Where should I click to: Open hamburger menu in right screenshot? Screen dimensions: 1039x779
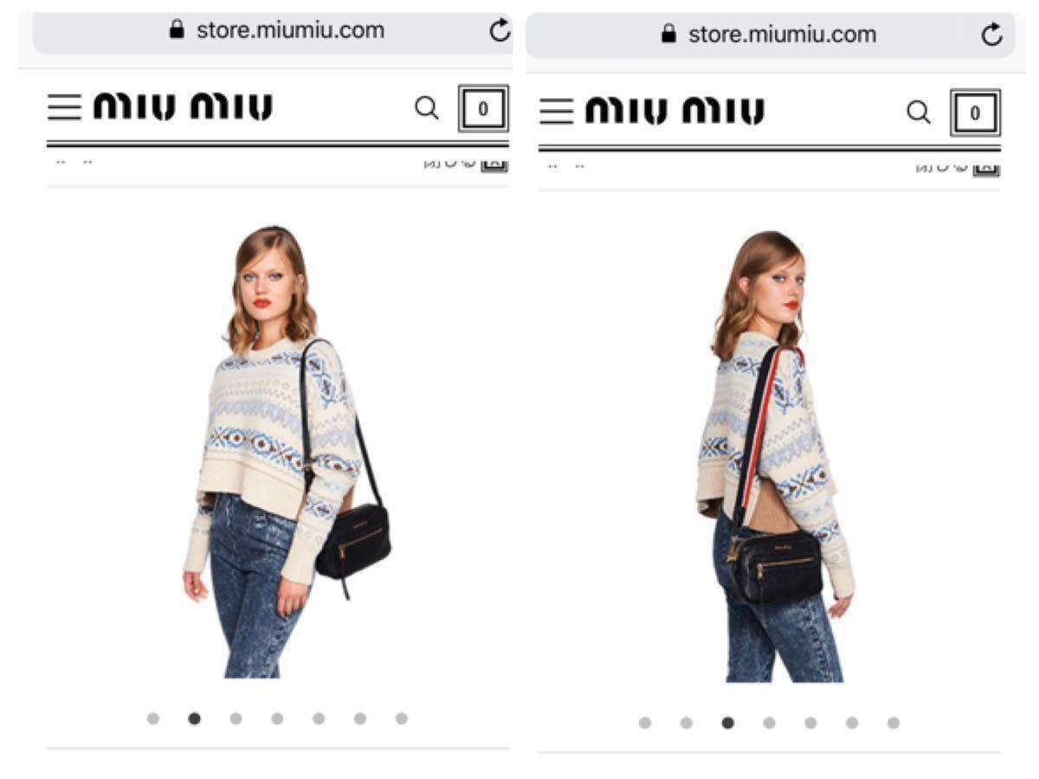click(556, 112)
